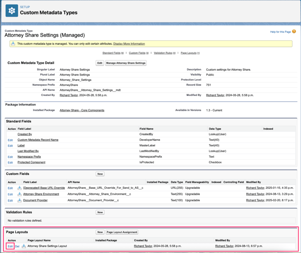Viewport: 301px width, 253px height.
Task: Click managed icon beside Attorney Share Settings Layout
Action: [x=24, y=246]
